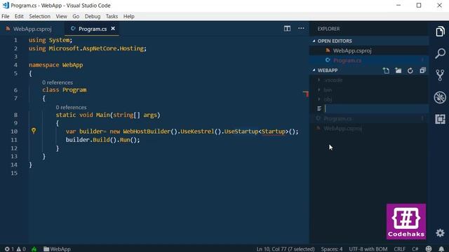Collapse all folders in WEBAPP explorer
This screenshot has width=449, height=252.
coord(422,70)
